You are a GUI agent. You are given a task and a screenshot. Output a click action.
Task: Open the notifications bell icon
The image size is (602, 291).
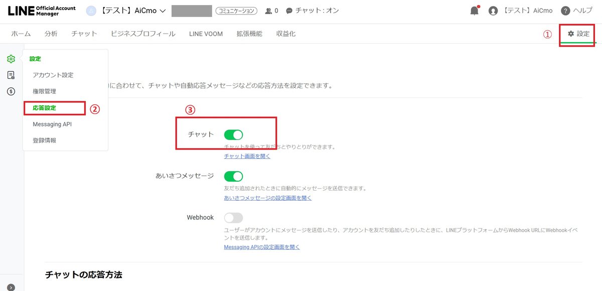(474, 11)
